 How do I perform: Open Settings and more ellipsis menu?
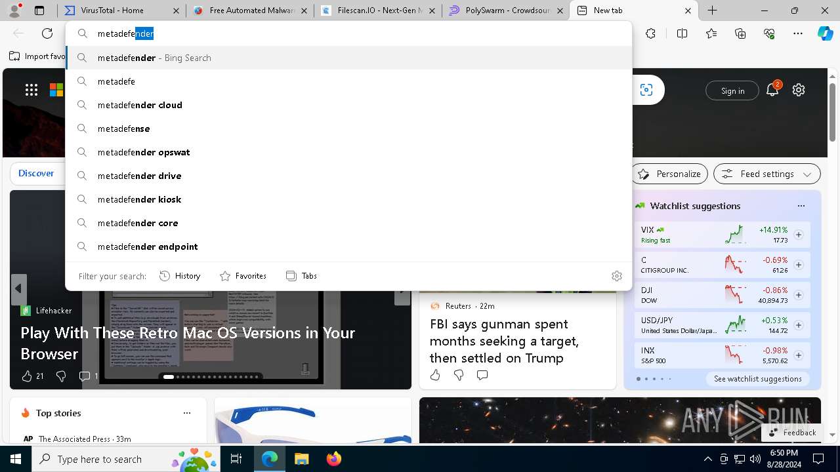(798, 33)
